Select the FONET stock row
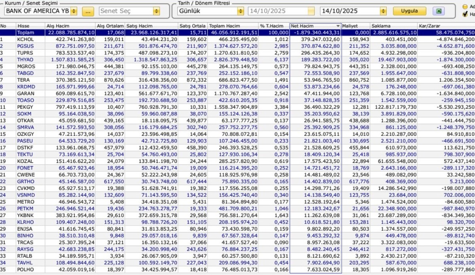 237,168
